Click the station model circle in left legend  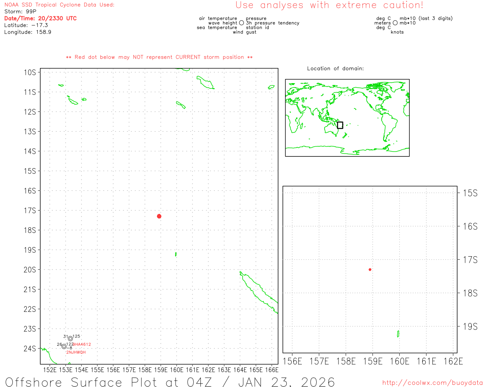pos(241,23)
